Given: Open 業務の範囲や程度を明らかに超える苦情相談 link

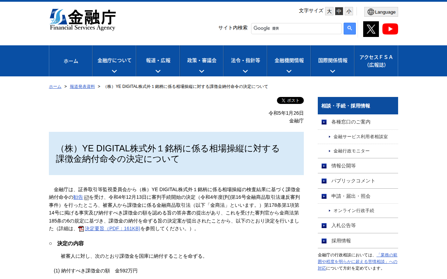Looking at the screenshot, I should pyautogui.click(x=358, y=262).
